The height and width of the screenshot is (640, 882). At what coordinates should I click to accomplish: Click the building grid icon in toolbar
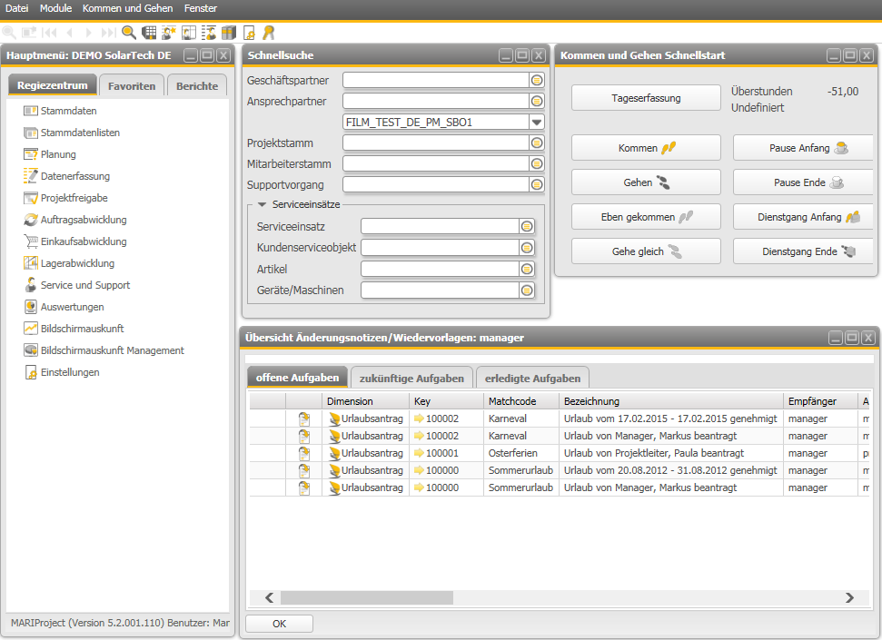click(x=149, y=33)
